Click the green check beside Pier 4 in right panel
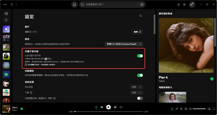 [212, 79]
